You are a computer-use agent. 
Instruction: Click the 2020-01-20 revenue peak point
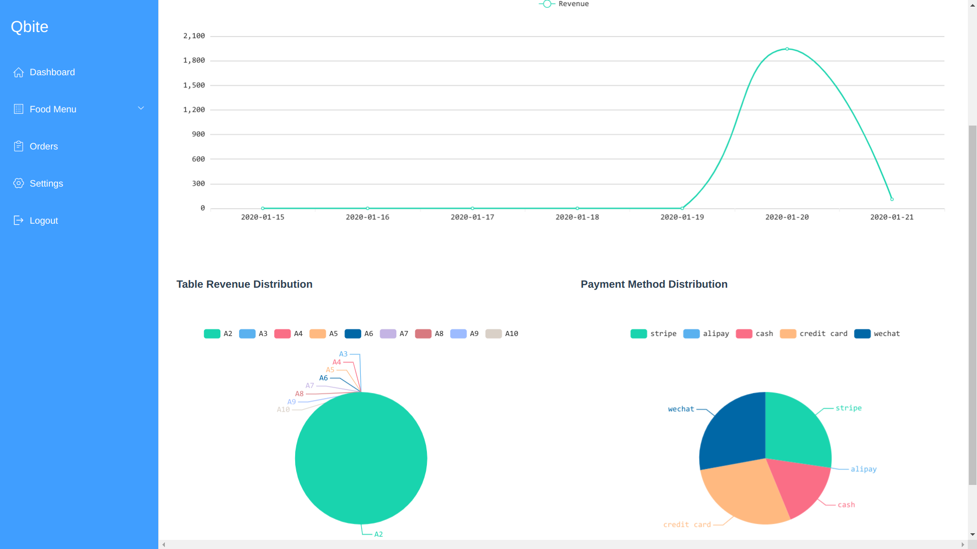[x=787, y=49]
